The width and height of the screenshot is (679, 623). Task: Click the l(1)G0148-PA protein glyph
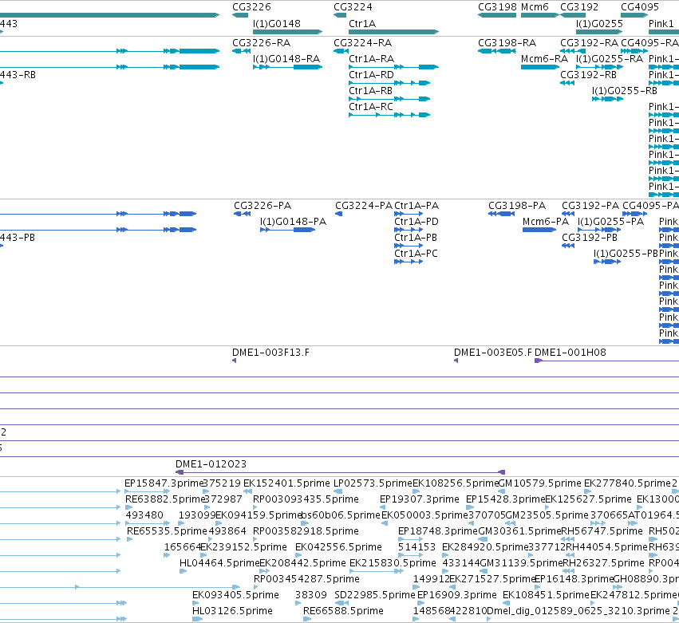pyautogui.click(x=287, y=230)
